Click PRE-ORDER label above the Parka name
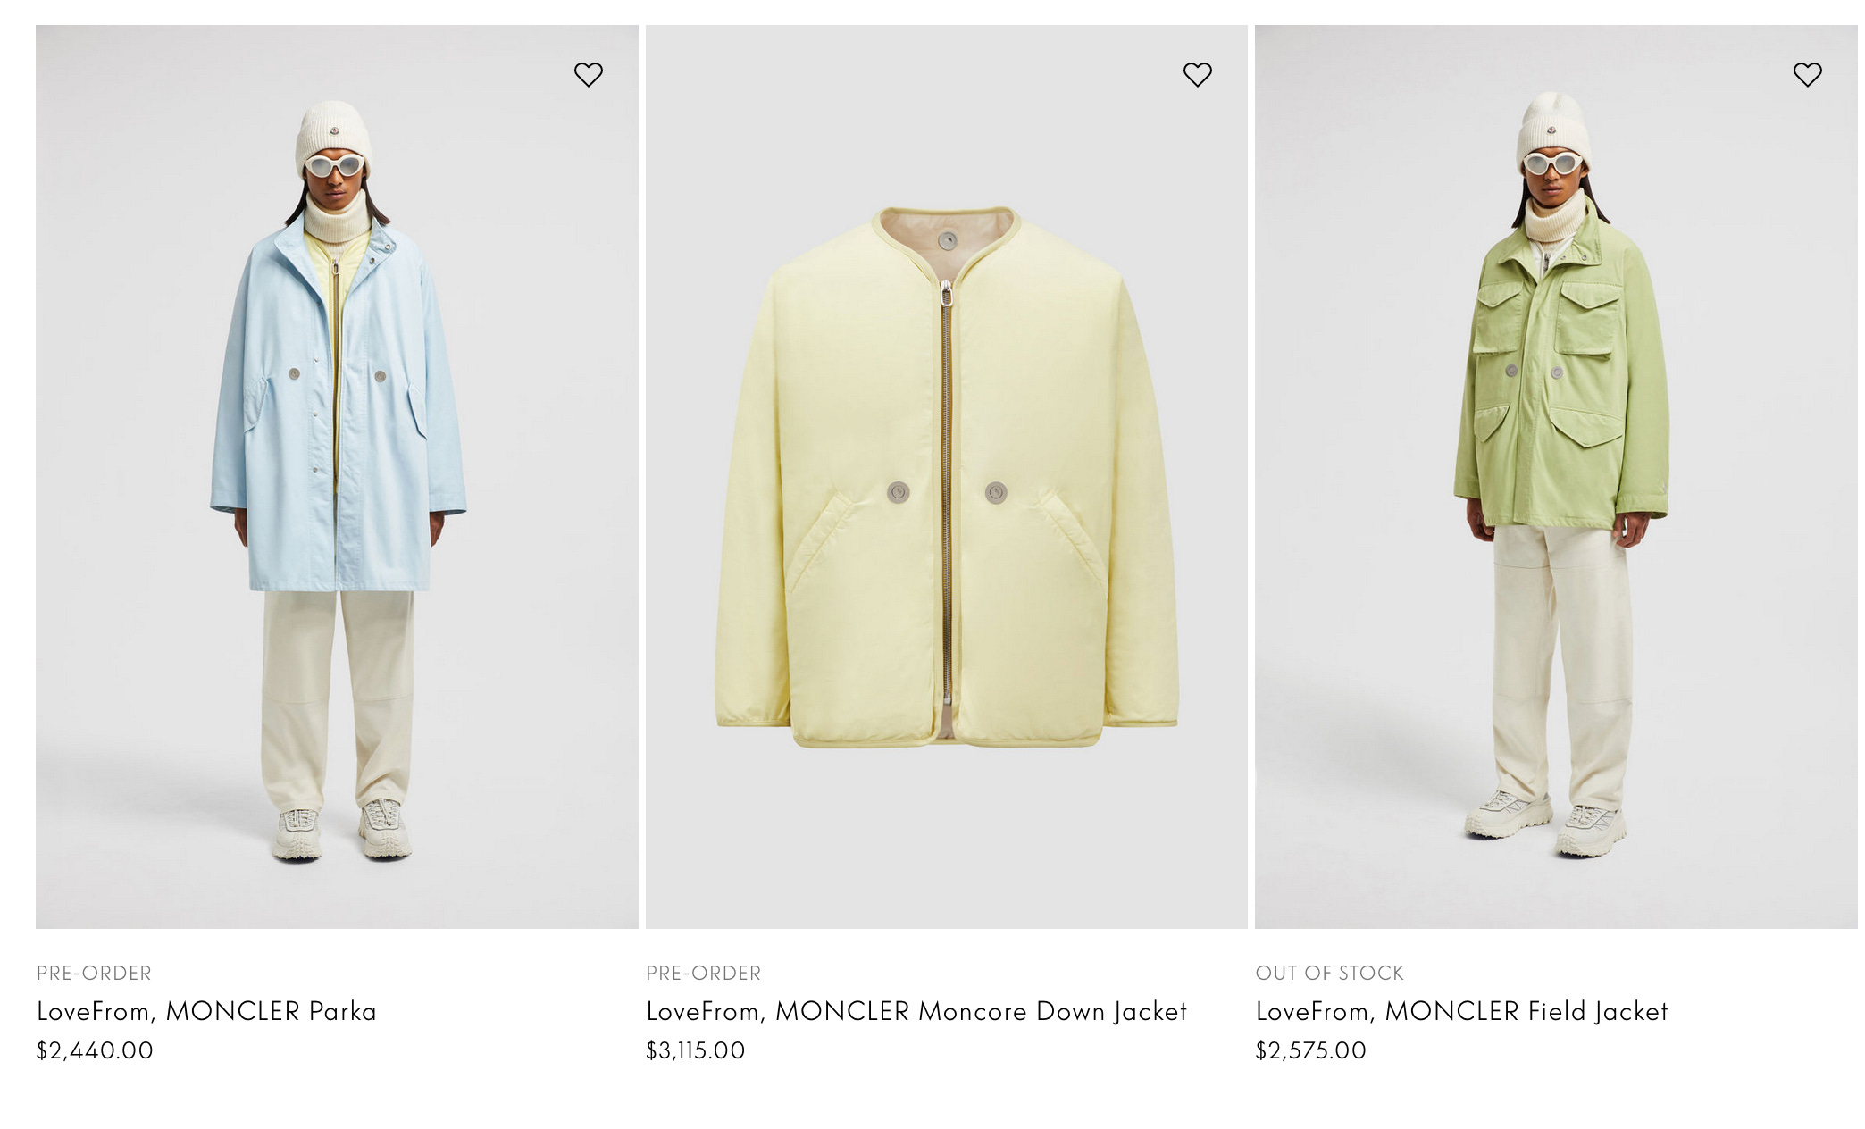Image resolution: width=1865 pixels, height=1129 pixels. point(94,973)
